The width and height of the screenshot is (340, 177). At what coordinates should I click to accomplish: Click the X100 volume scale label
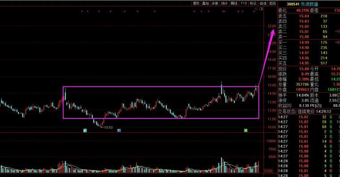click(x=268, y=171)
